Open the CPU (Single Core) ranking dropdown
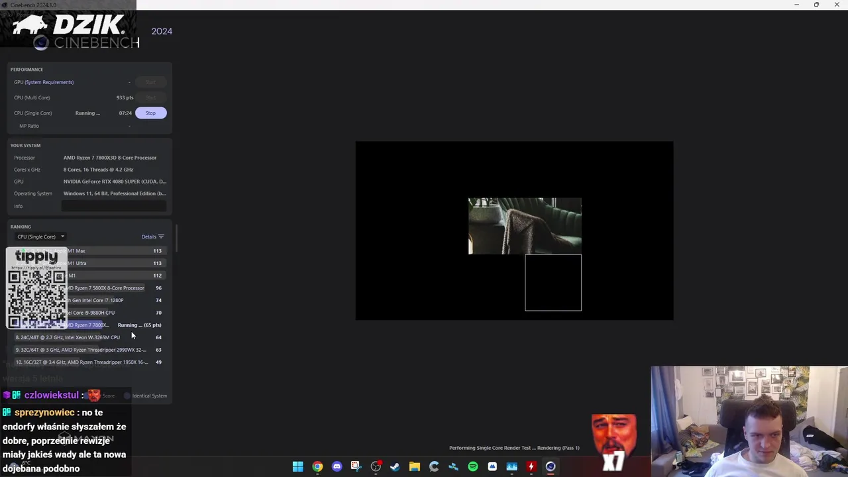This screenshot has width=848, height=477. click(41, 237)
